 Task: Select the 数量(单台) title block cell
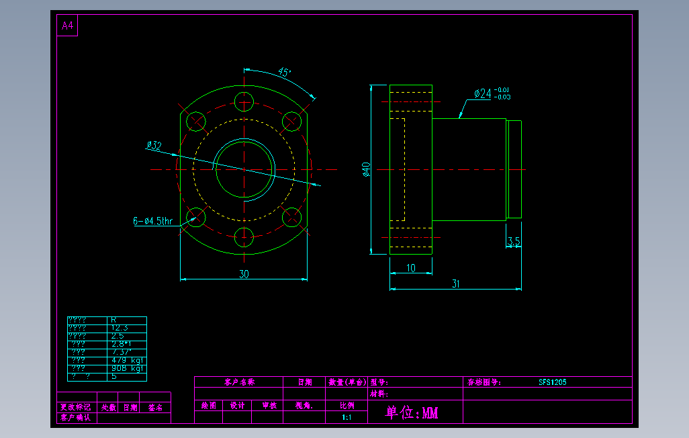click(347, 382)
